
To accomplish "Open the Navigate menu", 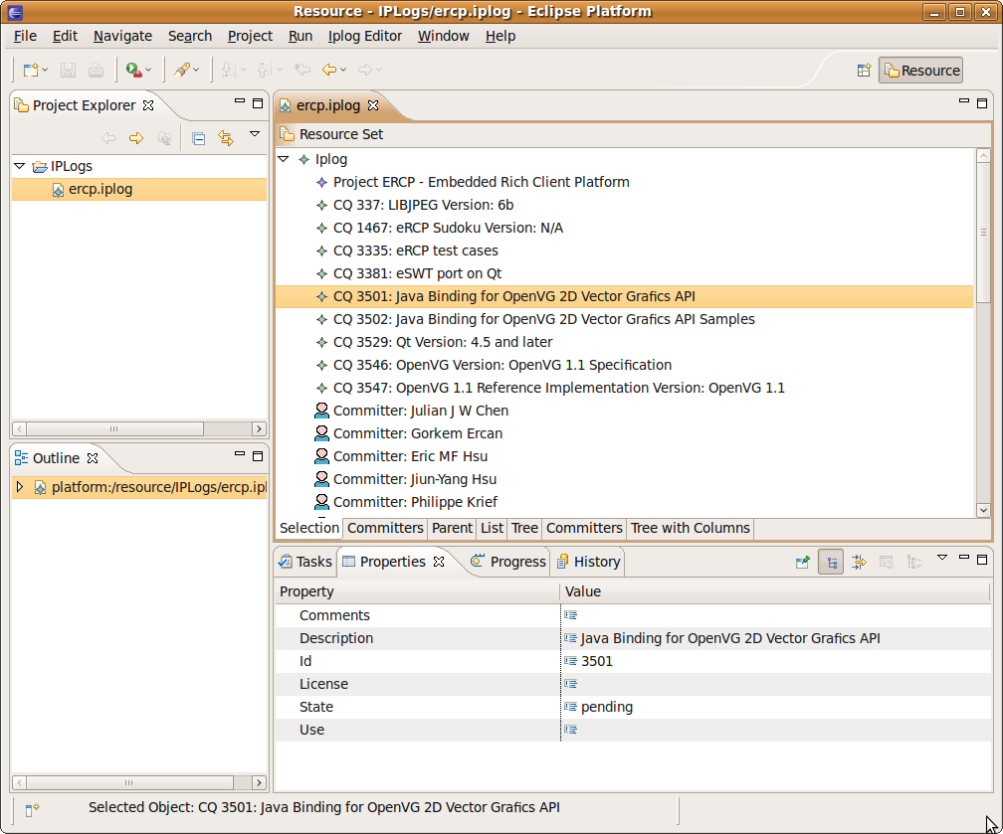I will tap(122, 36).
